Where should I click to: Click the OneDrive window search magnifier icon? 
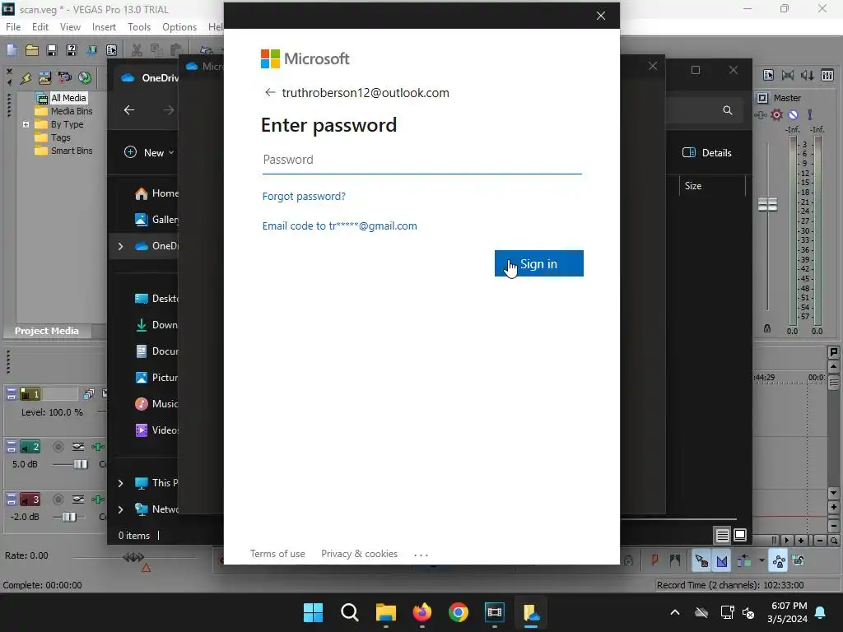(x=728, y=110)
